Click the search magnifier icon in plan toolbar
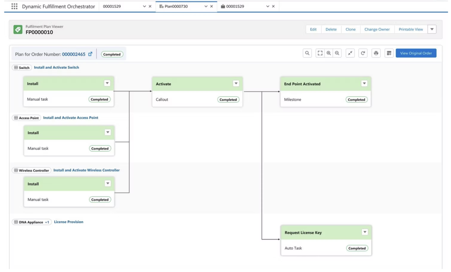 click(308, 53)
